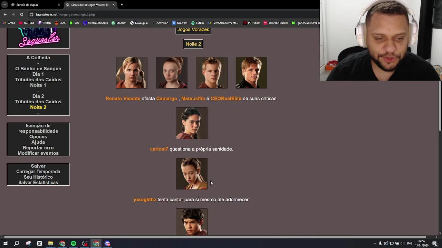
Task: Open the Nuuvem bookmark
Action: coord(180,23)
